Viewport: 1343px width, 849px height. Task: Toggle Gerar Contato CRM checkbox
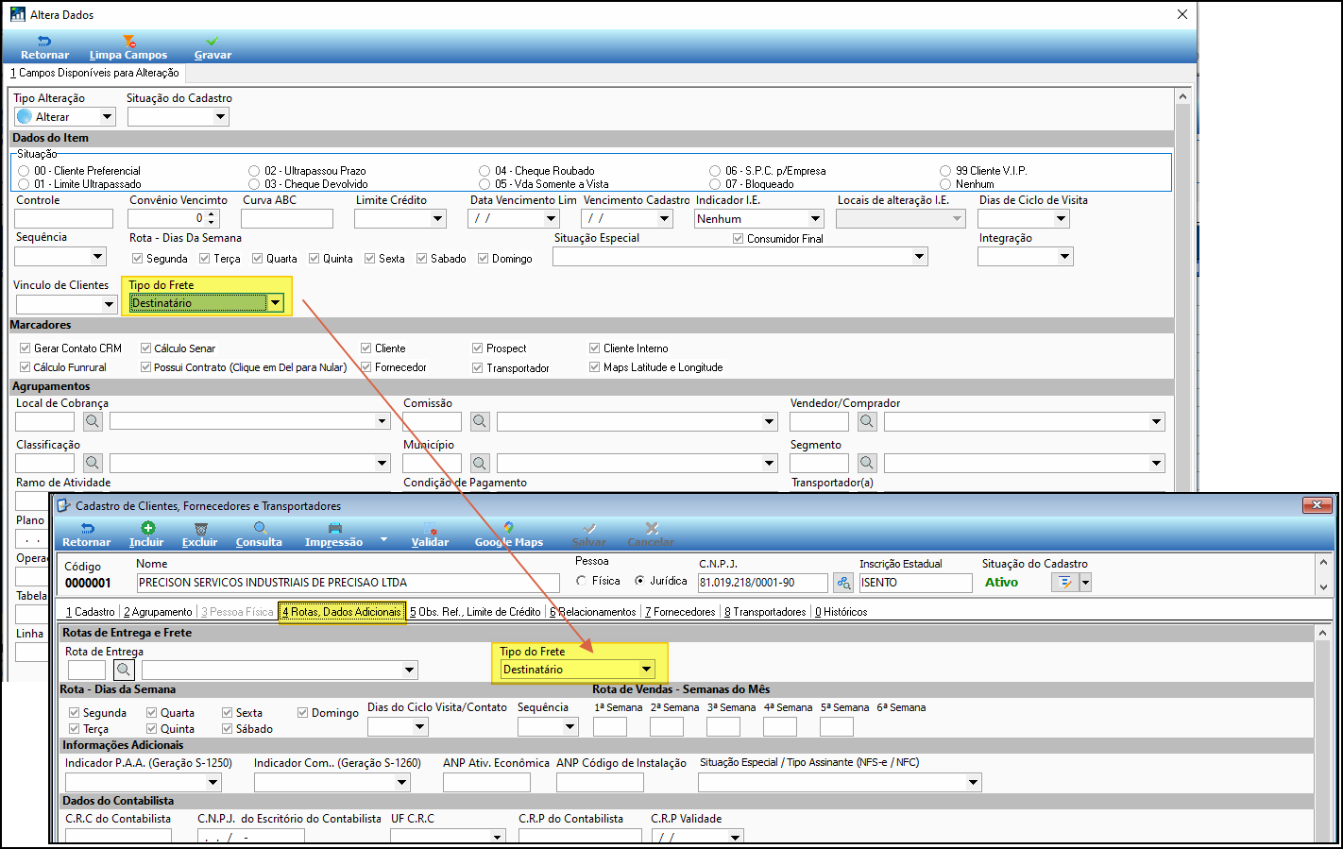(25, 348)
